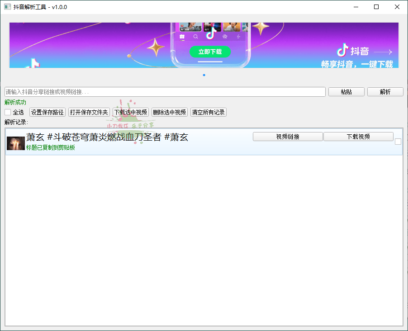The image size is (408, 331).
Task: Click 删除选中视频 to remove selected videos
Action: coord(169,112)
